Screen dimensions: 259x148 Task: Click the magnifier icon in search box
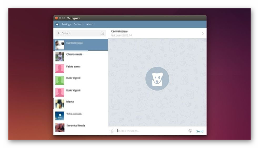59,33
